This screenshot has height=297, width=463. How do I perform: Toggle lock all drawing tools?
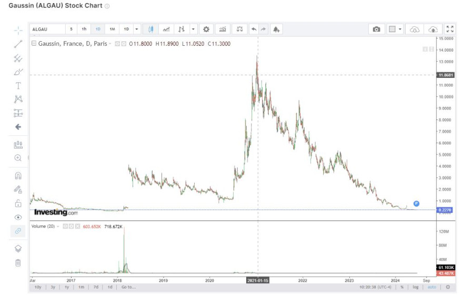pyautogui.click(x=18, y=203)
